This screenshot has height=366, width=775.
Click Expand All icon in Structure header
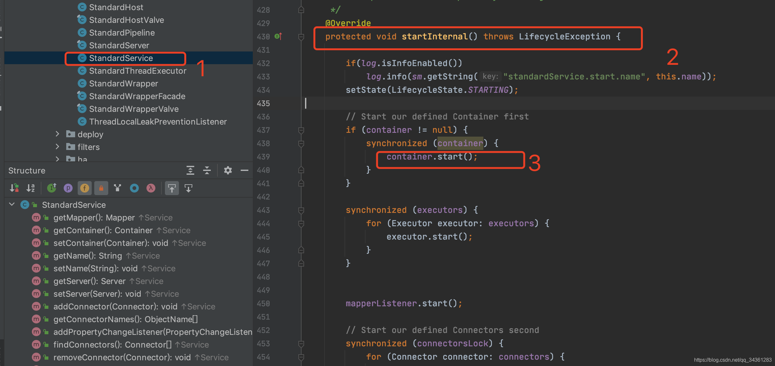tap(190, 171)
